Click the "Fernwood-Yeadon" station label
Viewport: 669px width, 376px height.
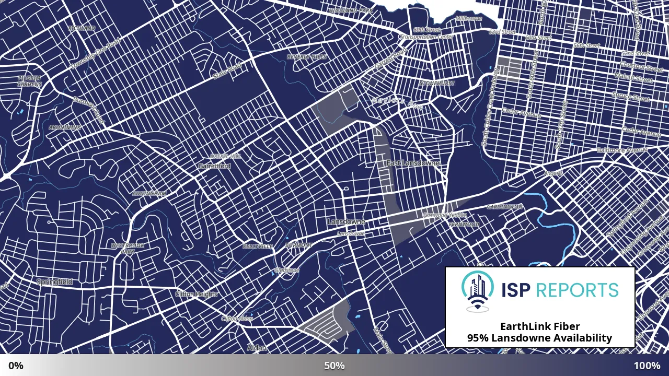click(445, 215)
